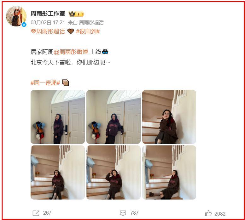Open the @周雨彤微博 mention link

pyautogui.click(x=71, y=52)
